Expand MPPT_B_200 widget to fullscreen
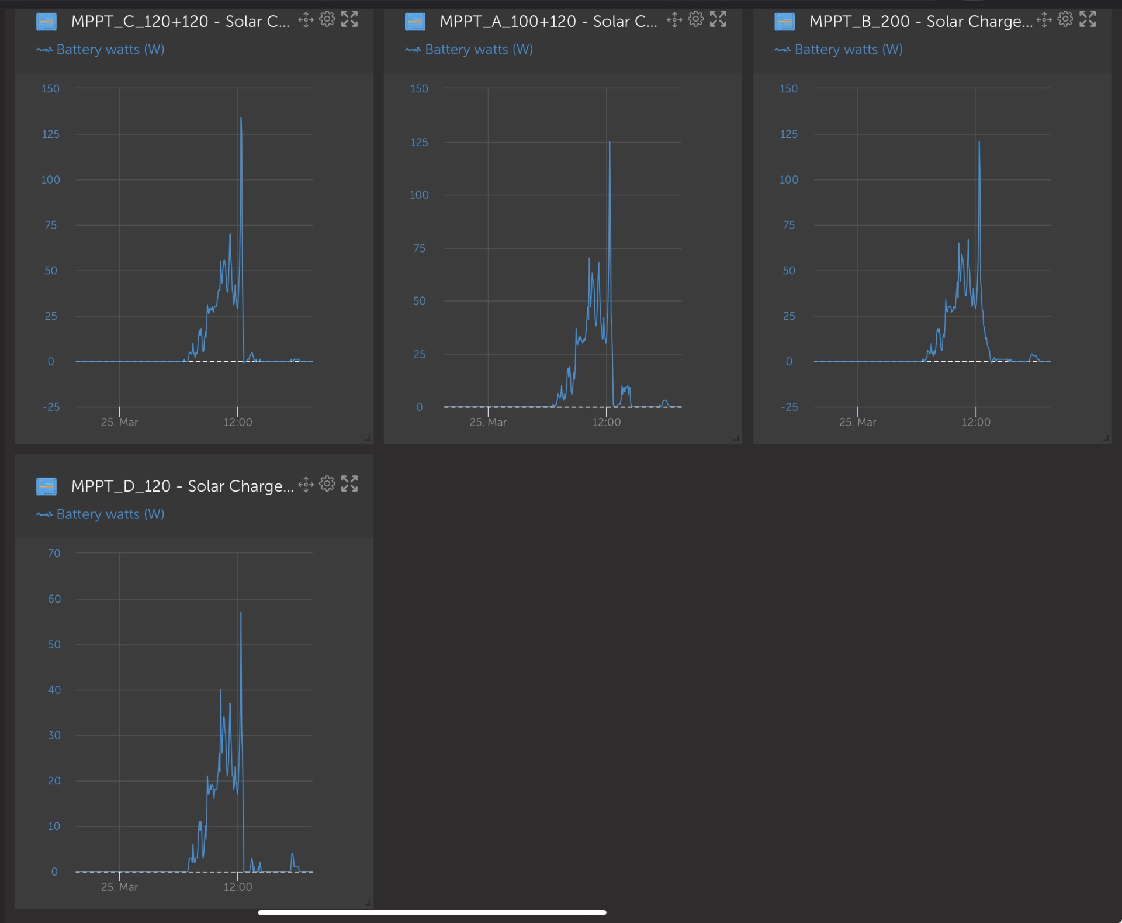The width and height of the screenshot is (1122, 923). (x=1088, y=19)
